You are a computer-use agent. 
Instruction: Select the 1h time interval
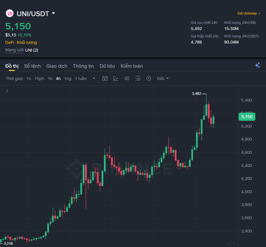coord(50,79)
